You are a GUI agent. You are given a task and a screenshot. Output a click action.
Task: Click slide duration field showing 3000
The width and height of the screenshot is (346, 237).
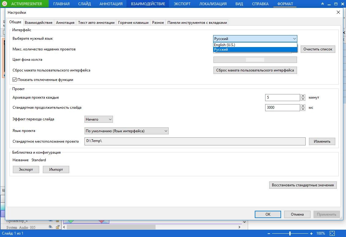click(282, 108)
